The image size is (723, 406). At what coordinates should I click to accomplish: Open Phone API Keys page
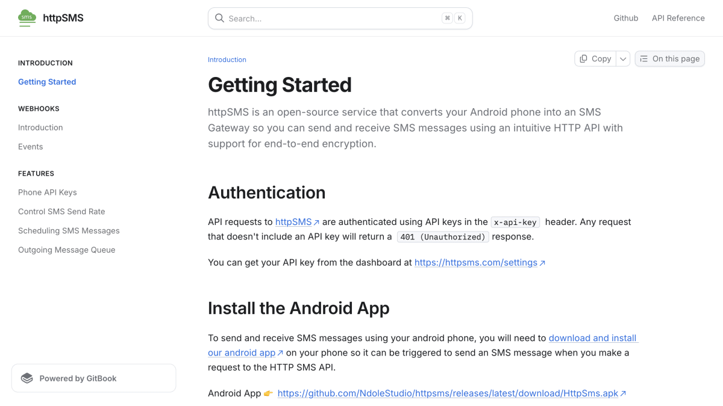[48, 192]
